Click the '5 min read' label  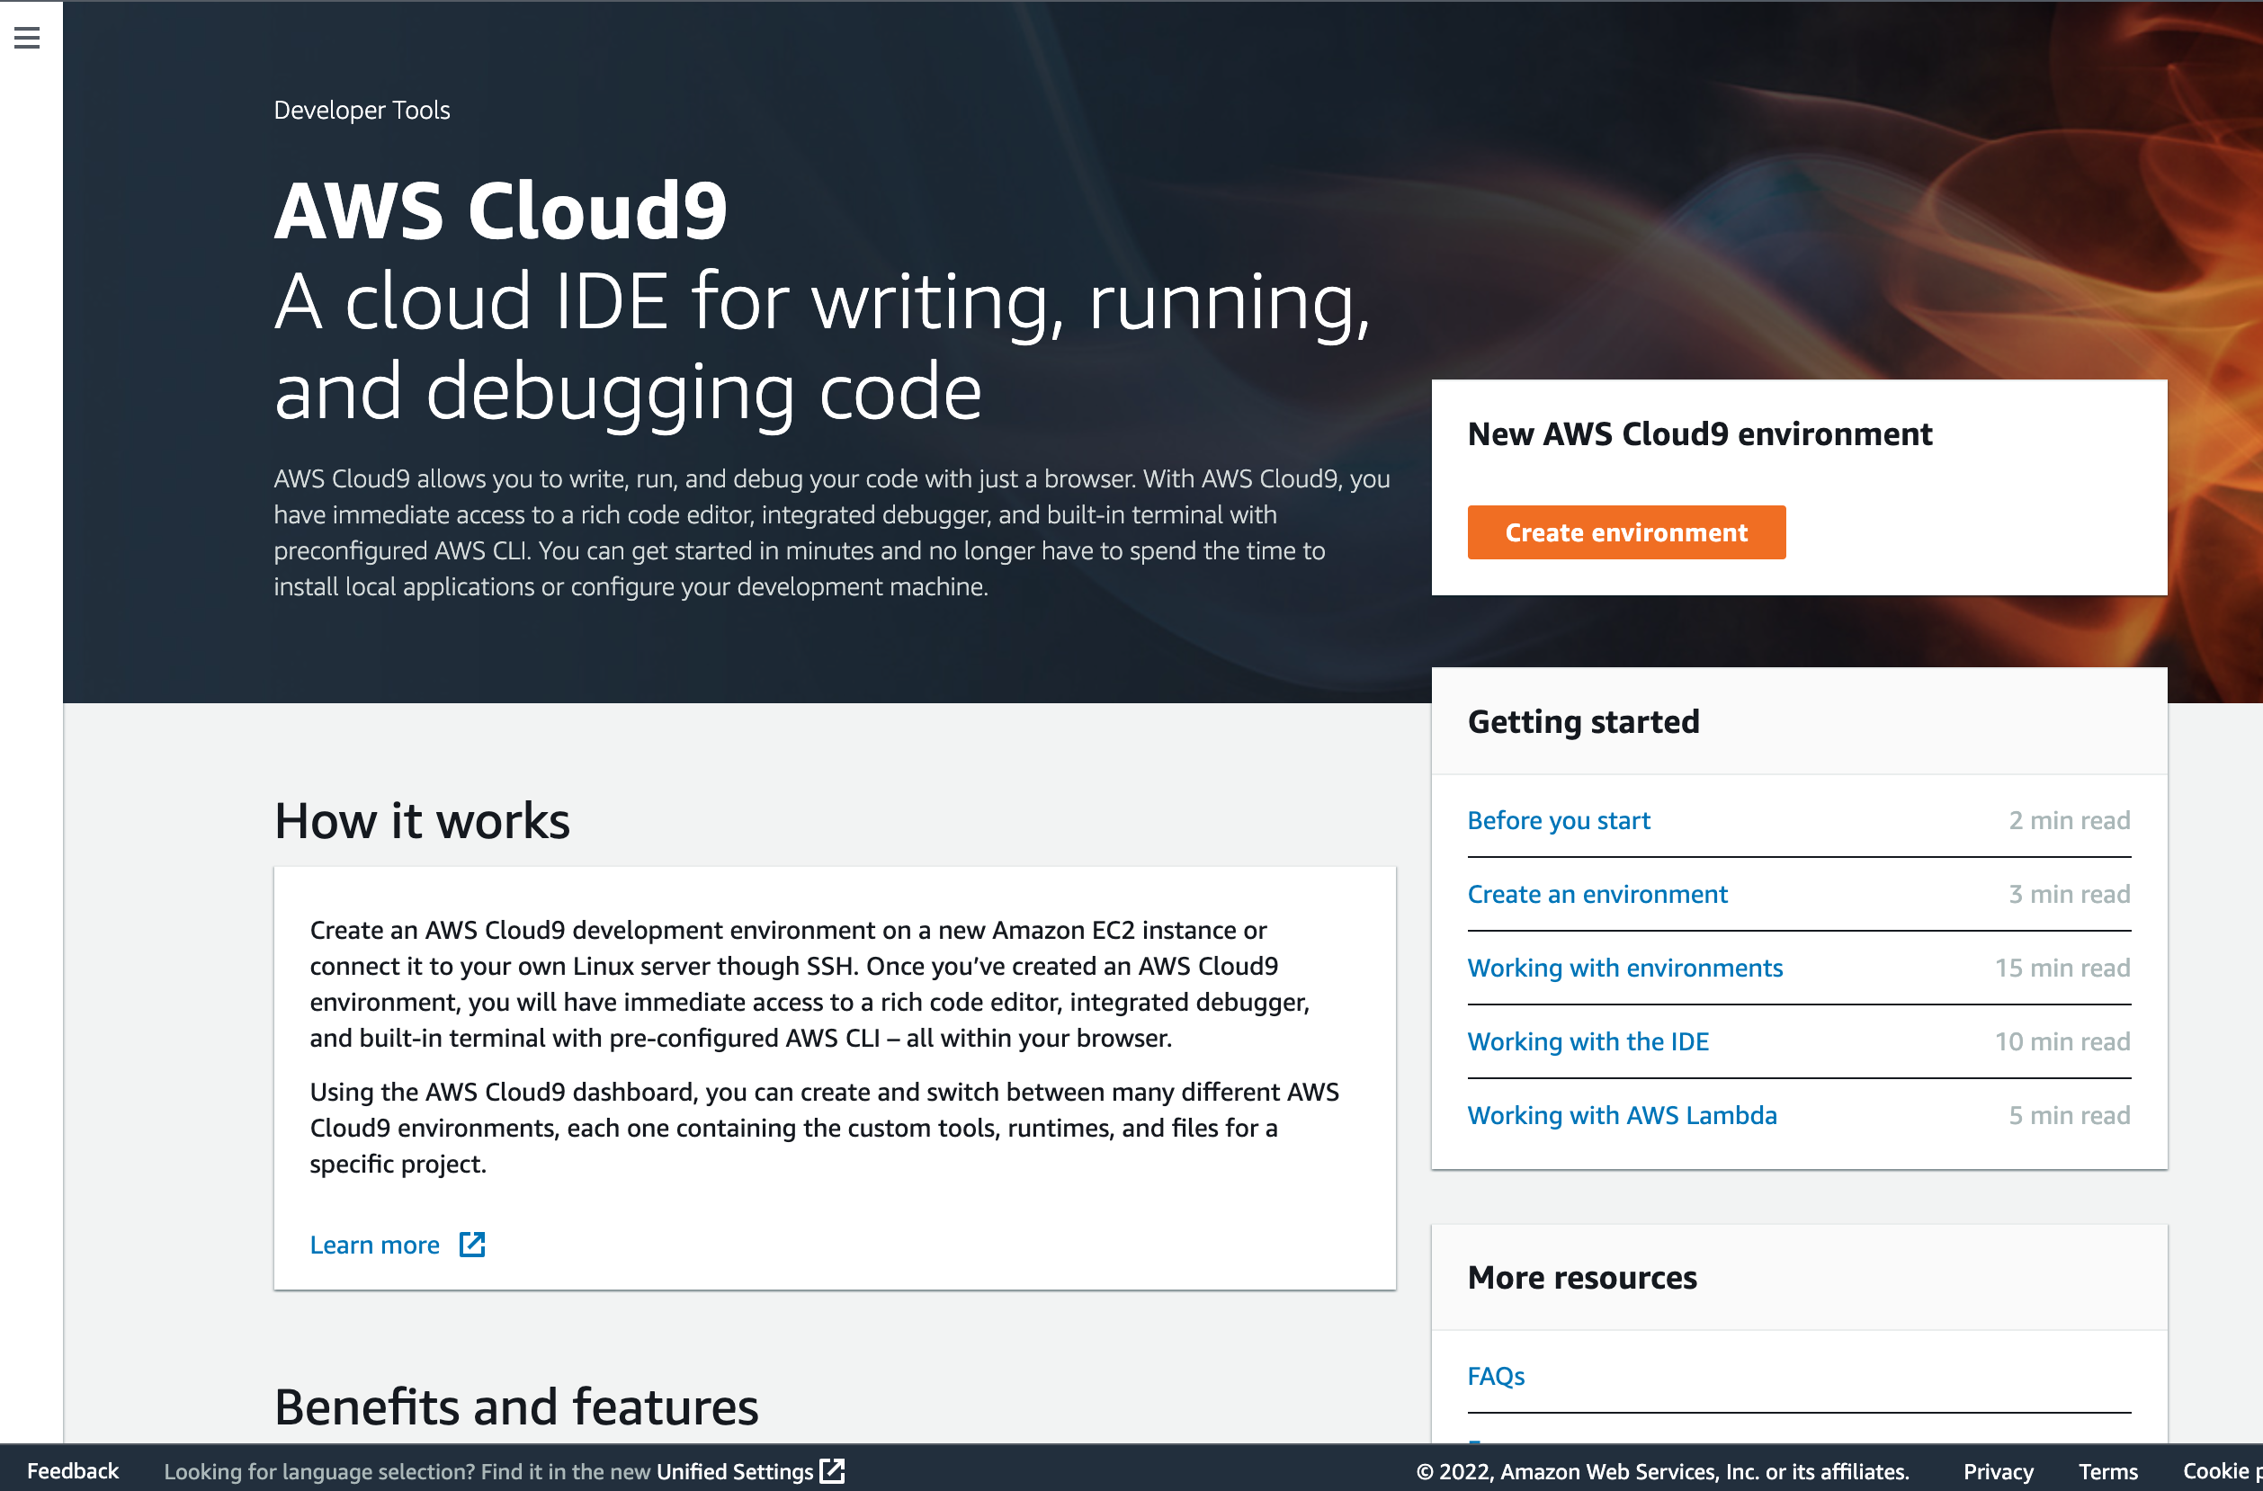click(2069, 1114)
